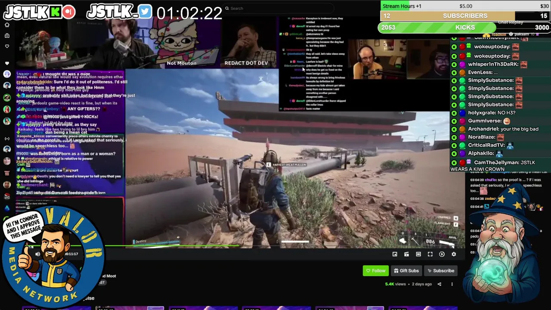Open video settings gear icon
The width and height of the screenshot is (551, 310).
point(454,254)
